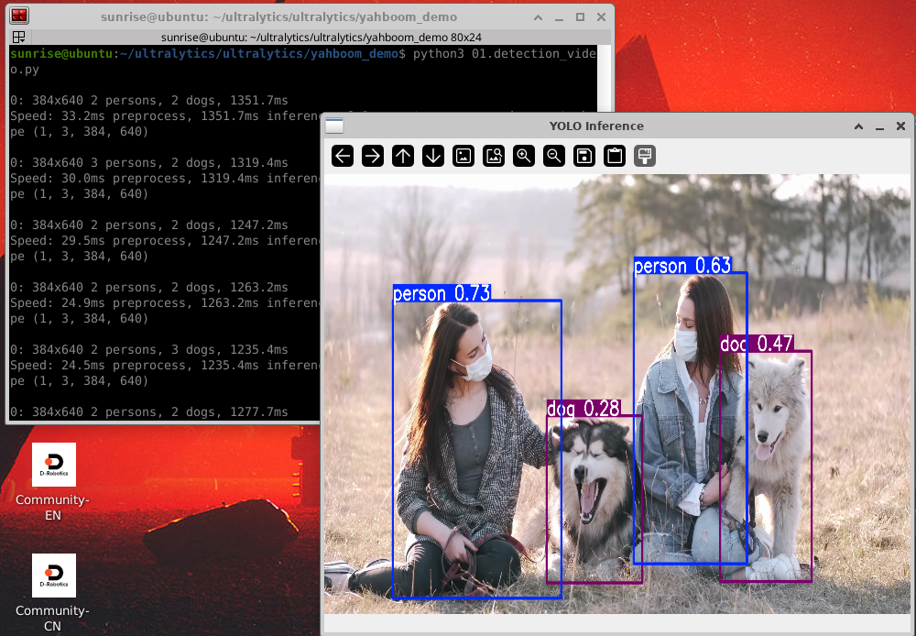This screenshot has width=916, height=636.
Task: Click the "dog 0.28" detection label
Action: [x=583, y=409]
